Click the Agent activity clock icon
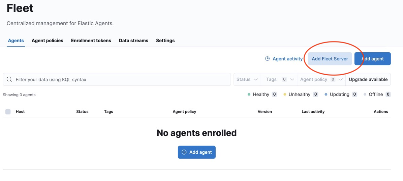This screenshot has height=181, width=403. coord(267,59)
